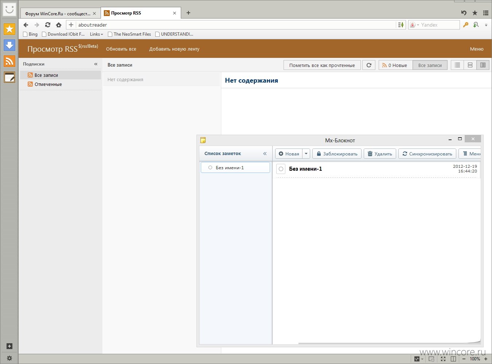
Task: Click Добавить новую ленту
Action: pos(174,49)
